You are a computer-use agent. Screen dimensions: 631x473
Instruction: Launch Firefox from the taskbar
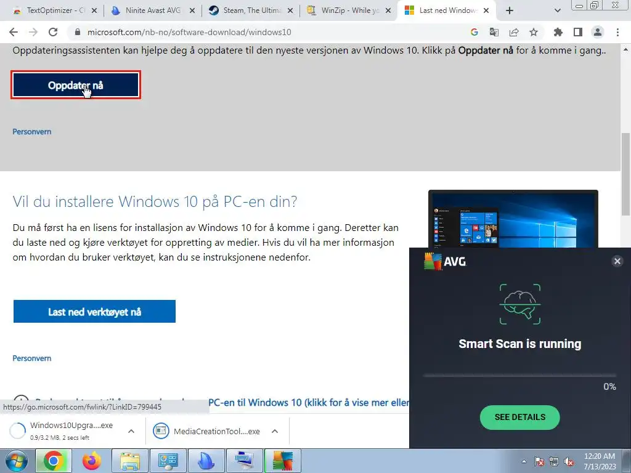click(x=92, y=461)
